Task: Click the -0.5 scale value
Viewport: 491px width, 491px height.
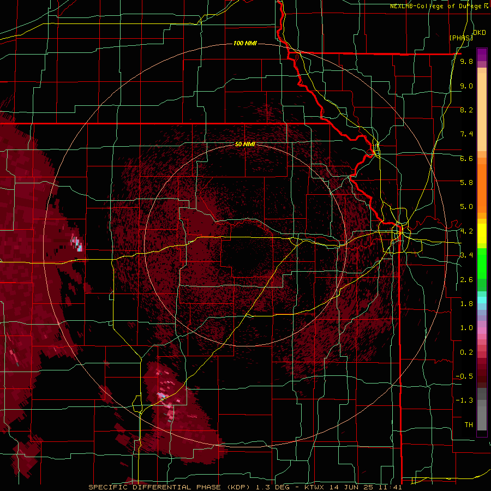Action: coord(464,376)
